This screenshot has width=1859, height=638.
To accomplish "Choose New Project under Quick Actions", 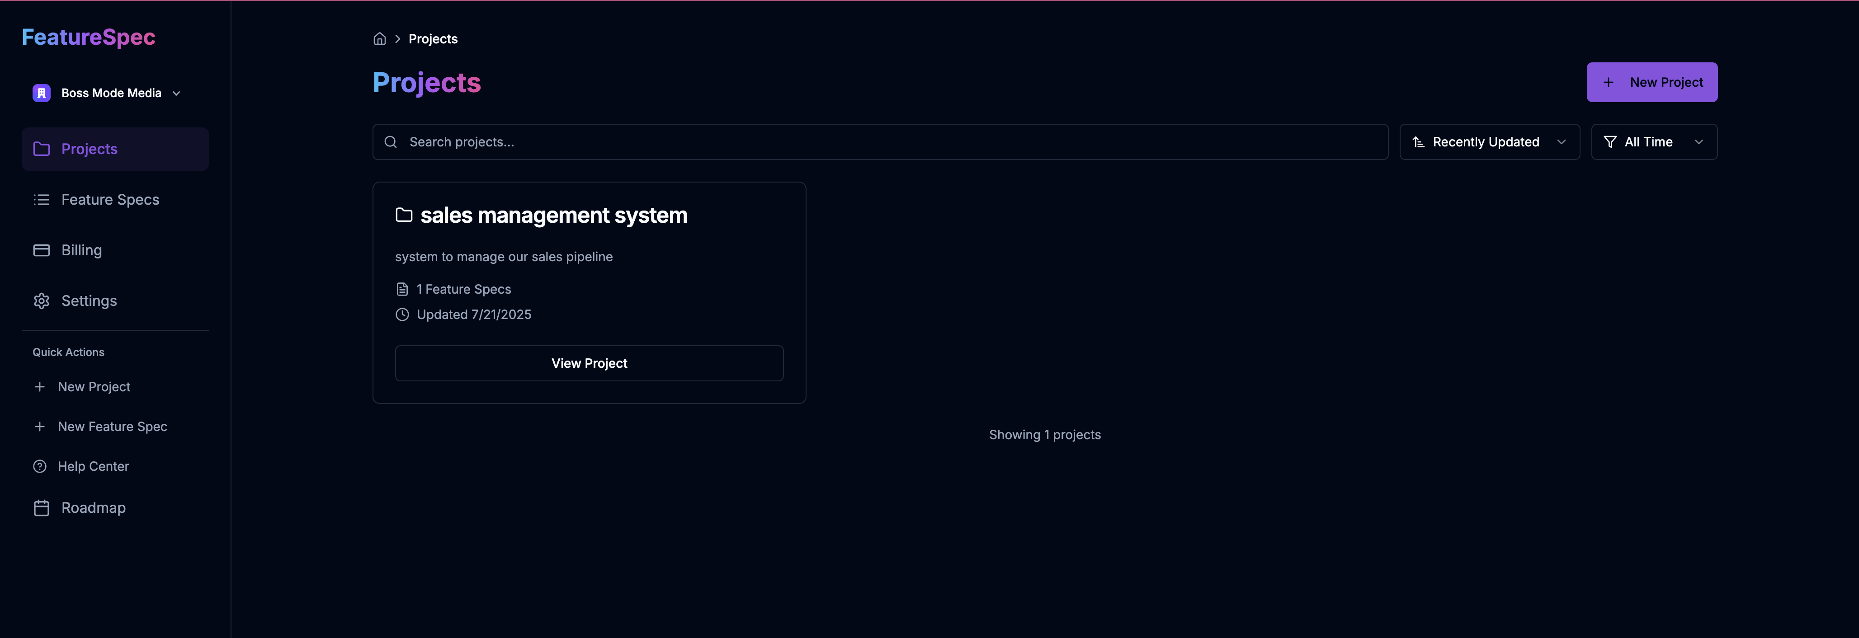I will point(94,387).
